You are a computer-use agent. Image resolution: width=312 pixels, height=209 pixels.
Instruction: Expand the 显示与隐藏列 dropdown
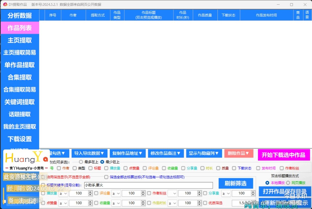(x=204, y=153)
